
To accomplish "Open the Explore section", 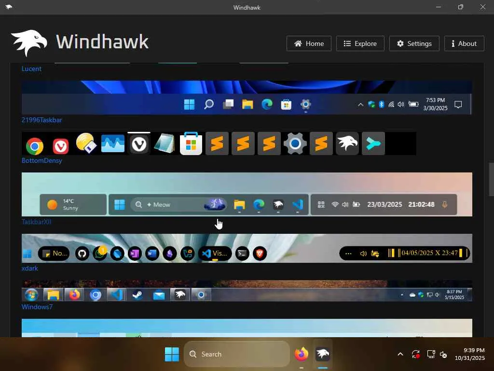I will point(360,43).
